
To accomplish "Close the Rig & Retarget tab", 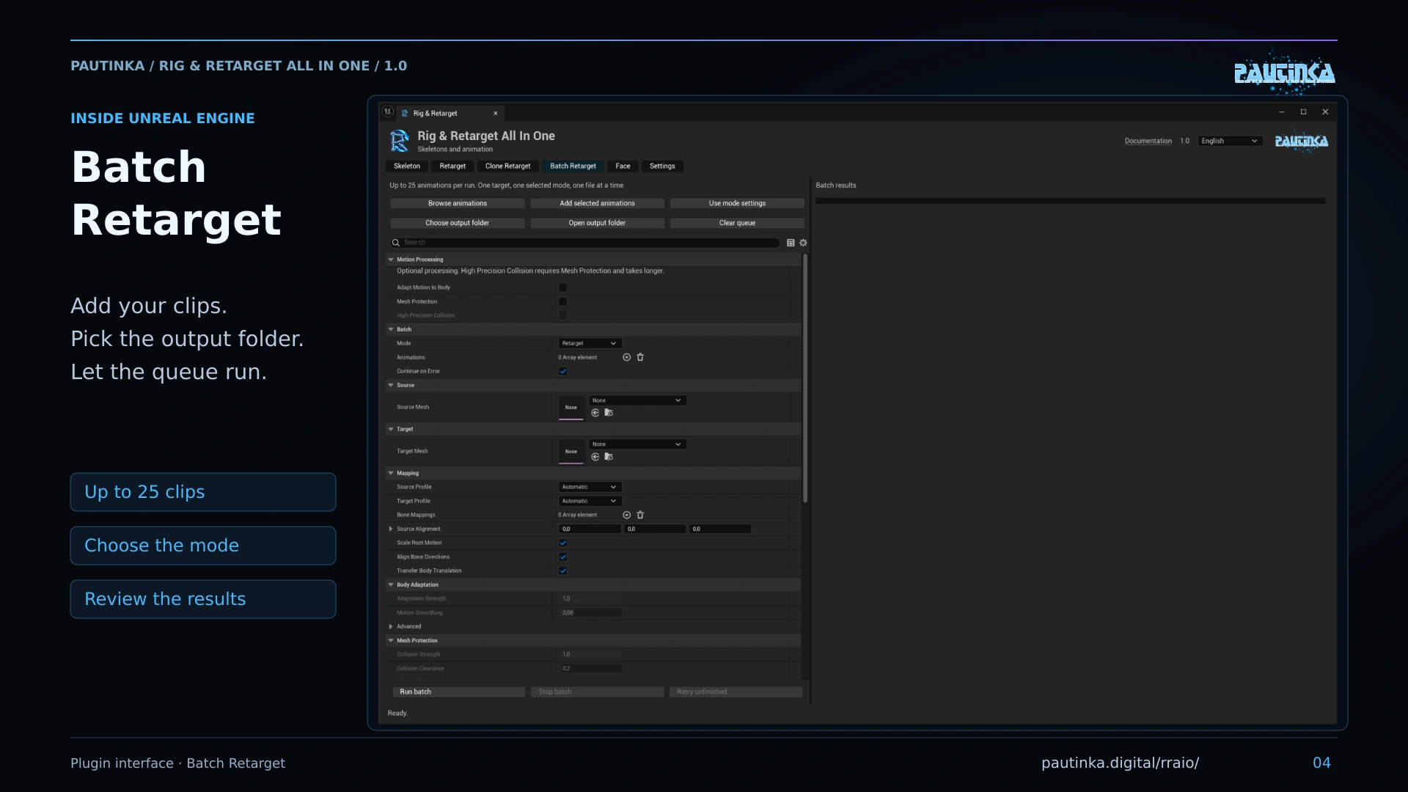I will click(496, 114).
